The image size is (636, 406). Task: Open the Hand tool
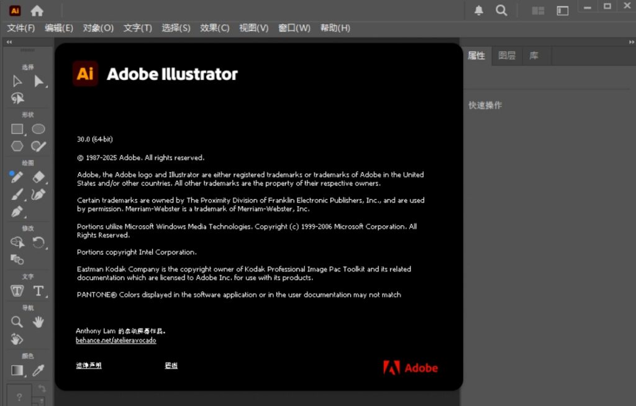point(38,322)
